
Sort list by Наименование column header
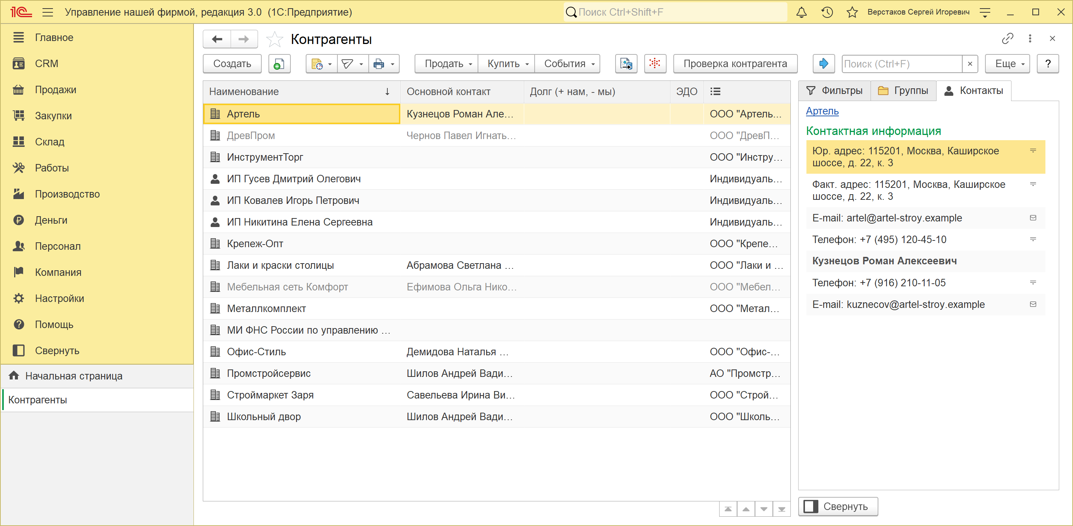click(x=302, y=92)
